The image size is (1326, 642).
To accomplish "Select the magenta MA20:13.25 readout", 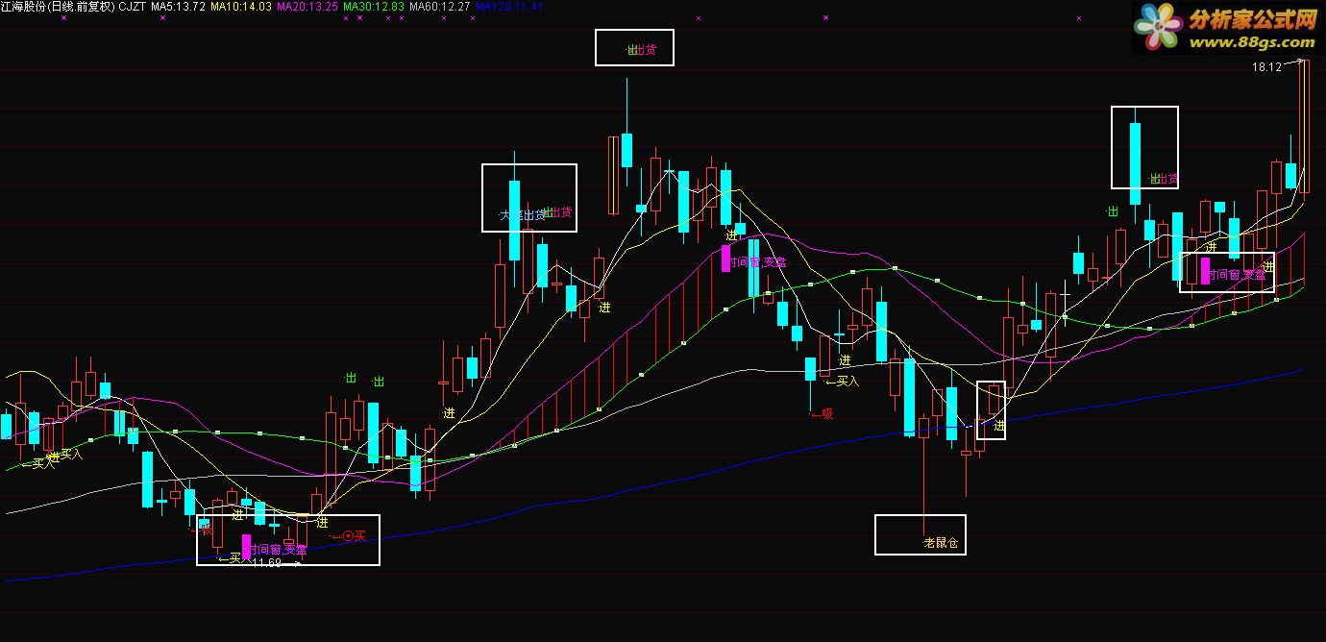I will click(x=307, y=6).
